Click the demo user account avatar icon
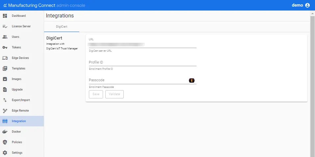This screenshot has width=315, height=157. coord(307,5)
